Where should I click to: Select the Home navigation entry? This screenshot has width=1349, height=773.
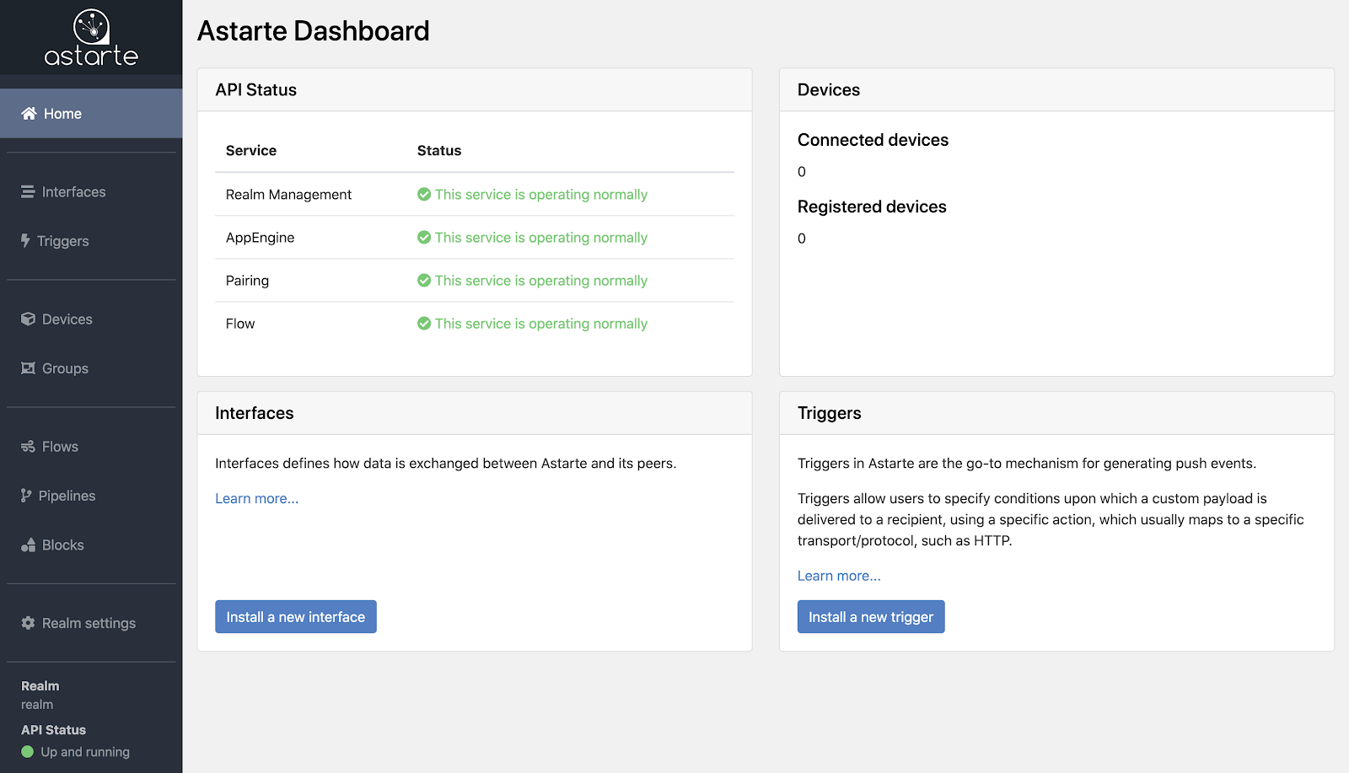coord(63,113)
